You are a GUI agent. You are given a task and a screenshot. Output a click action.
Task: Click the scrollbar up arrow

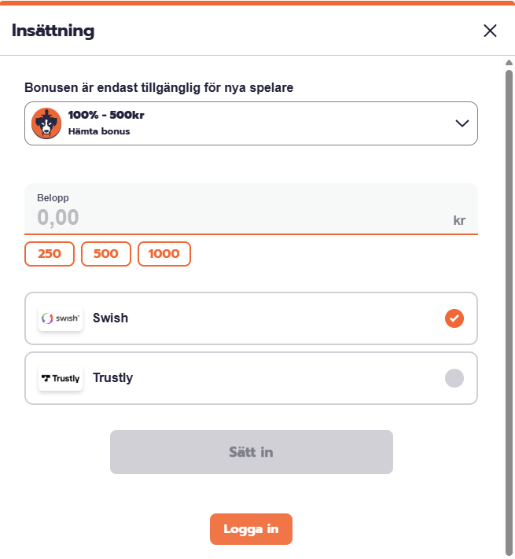pyautogui.click(x=509, y=63)
